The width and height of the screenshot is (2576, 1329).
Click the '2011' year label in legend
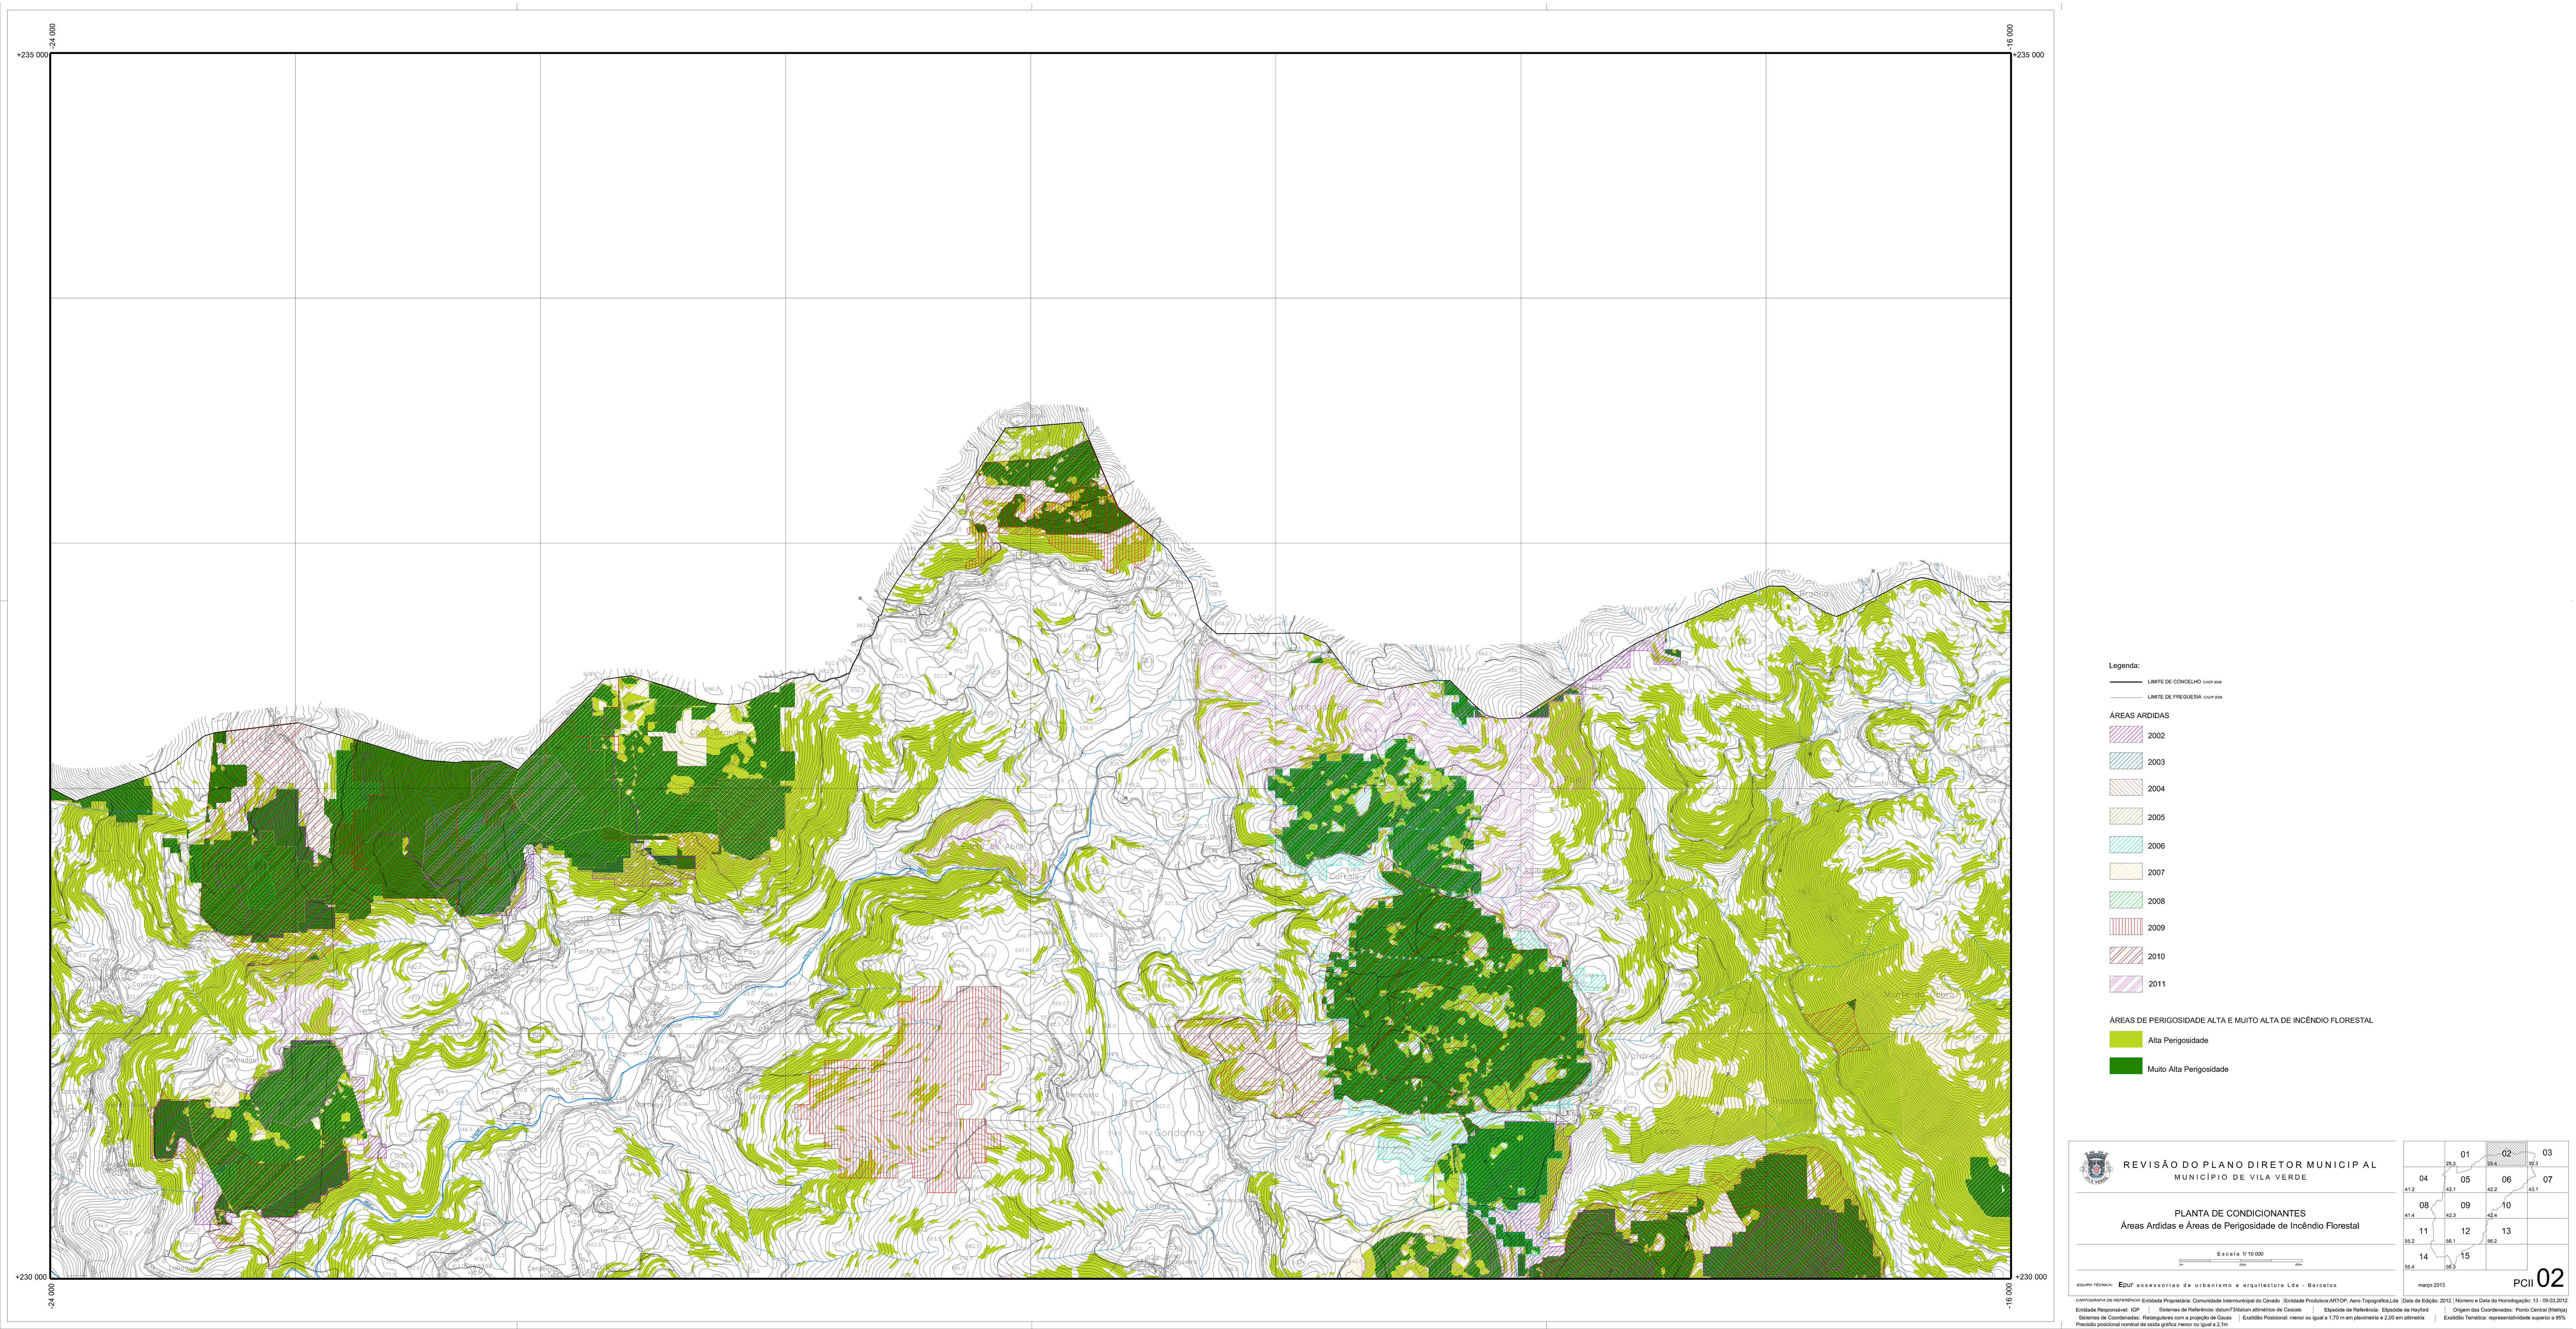pos(2157,984)
